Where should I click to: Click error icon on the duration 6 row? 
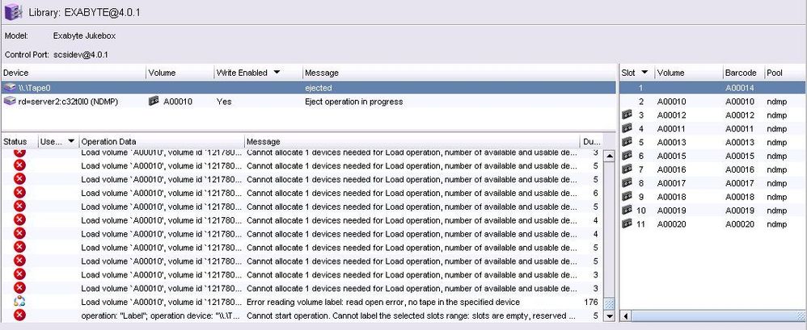19,193
